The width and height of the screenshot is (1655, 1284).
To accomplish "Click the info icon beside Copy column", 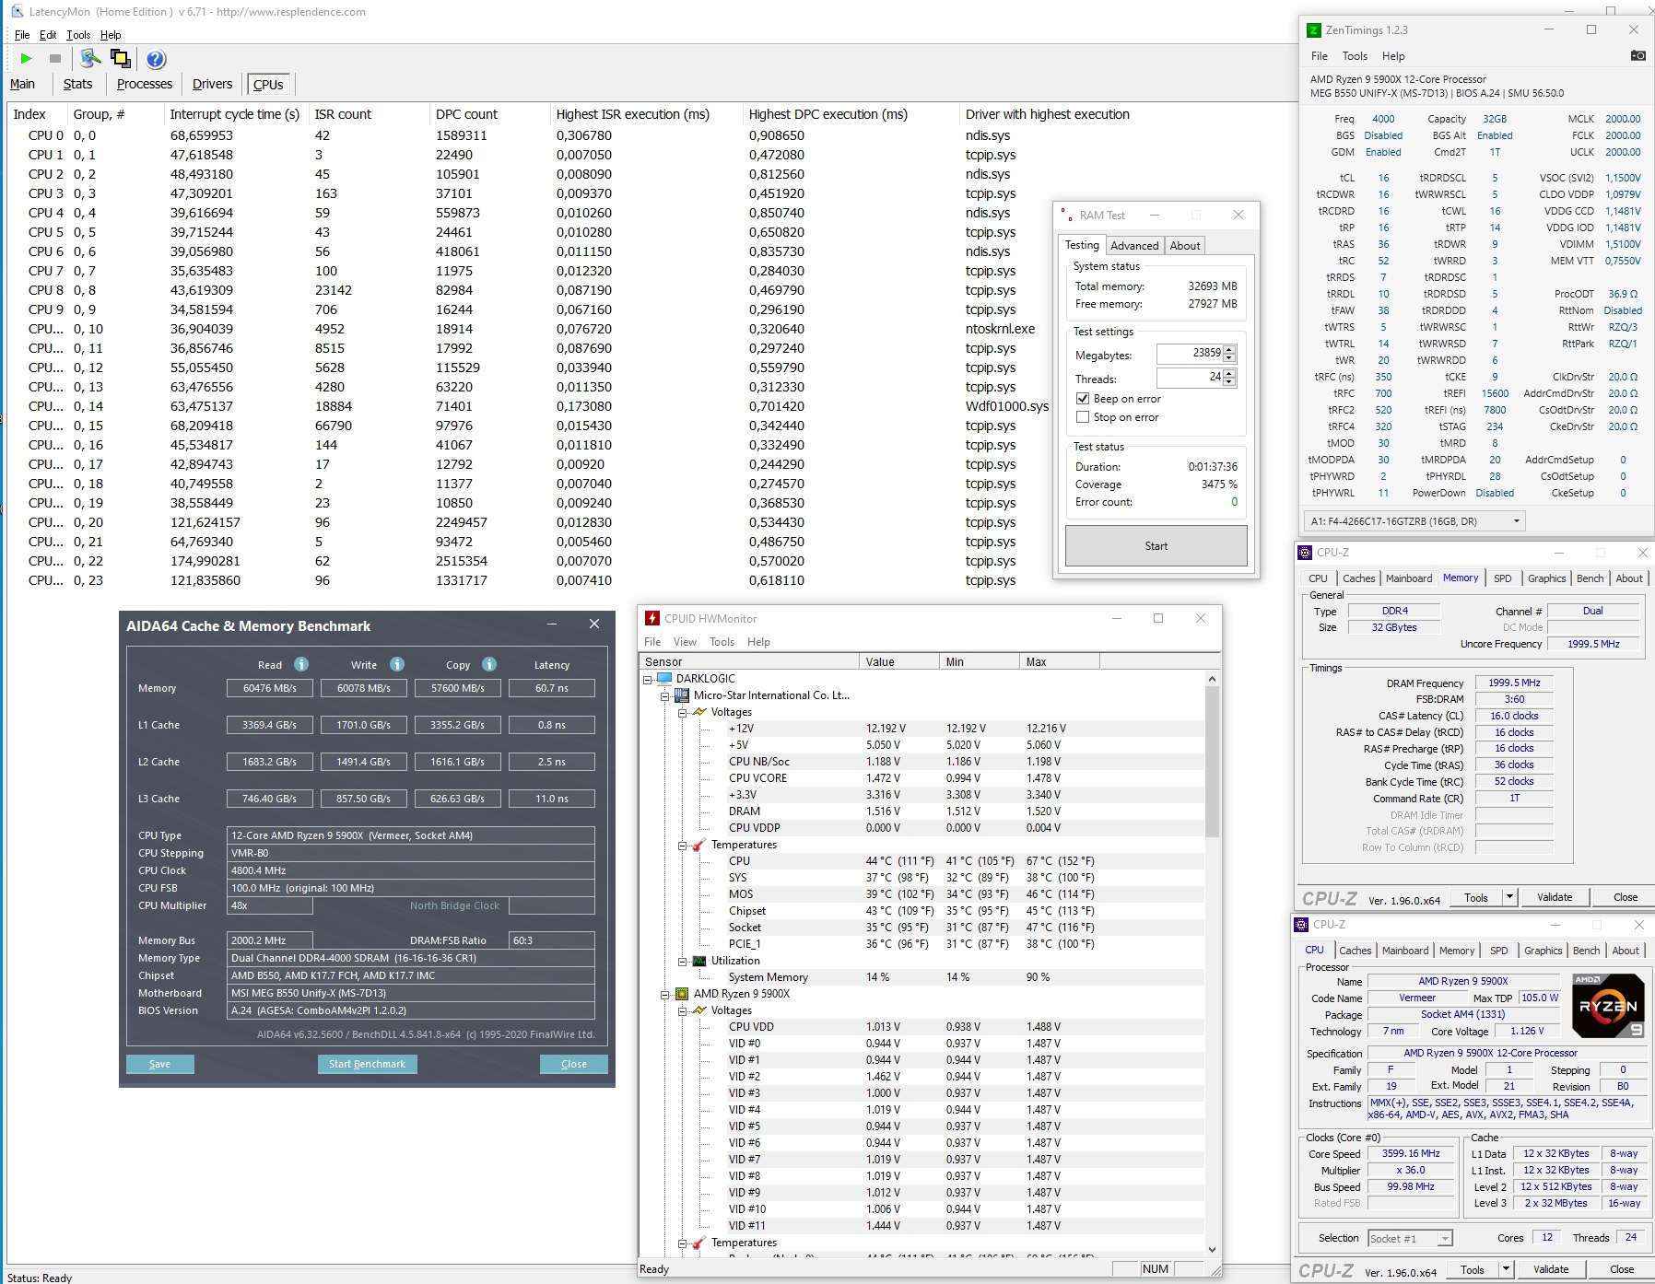I will [489, 664].
